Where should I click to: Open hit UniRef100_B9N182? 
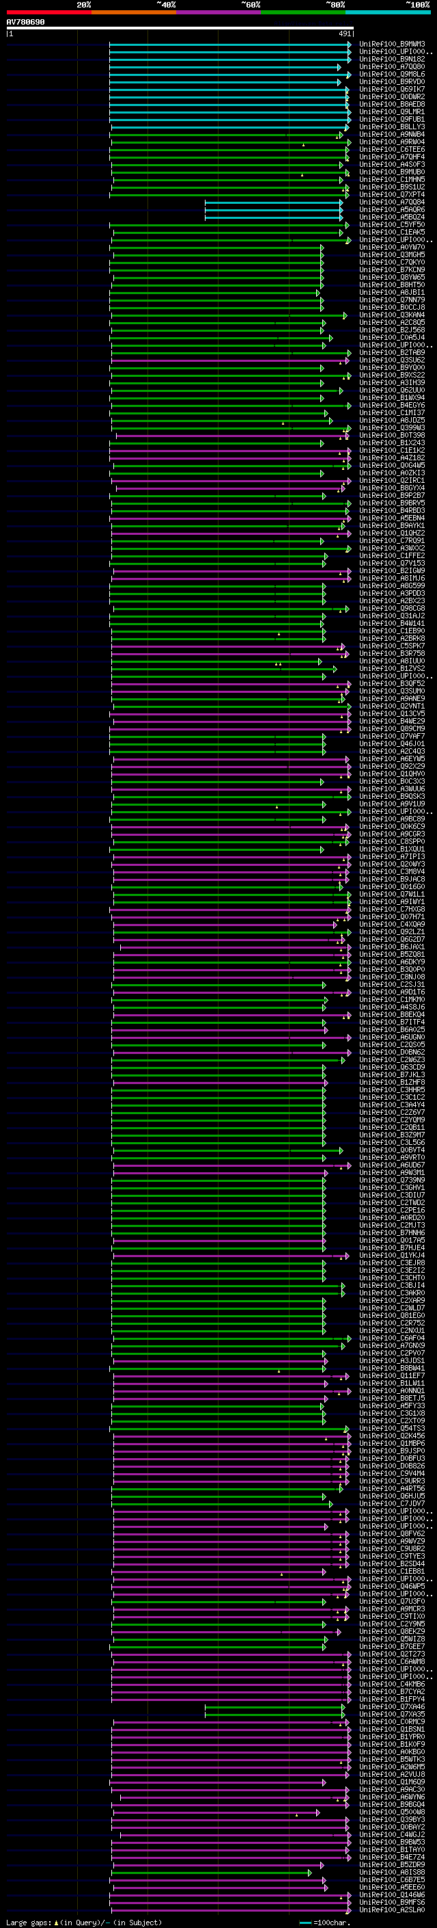coord(391,60)
